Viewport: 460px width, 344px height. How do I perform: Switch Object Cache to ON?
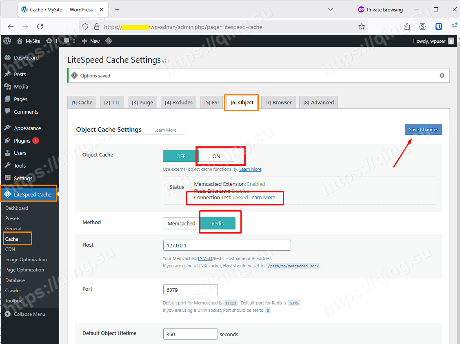pyautogui.click(x=216, y=156)
